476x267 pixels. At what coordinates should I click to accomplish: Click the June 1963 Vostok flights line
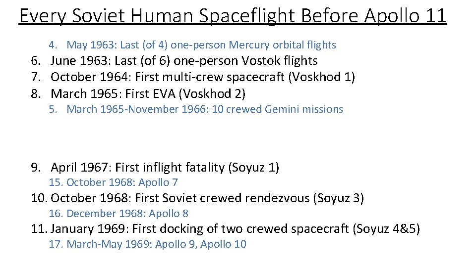(x=183, y=61)
